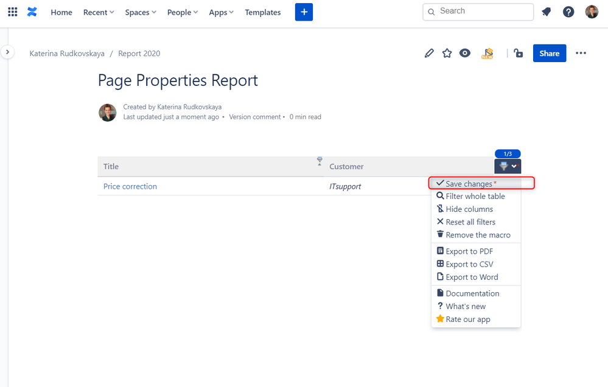Choose Export to Word
This screenshot has width=608, height=387.
476,277
